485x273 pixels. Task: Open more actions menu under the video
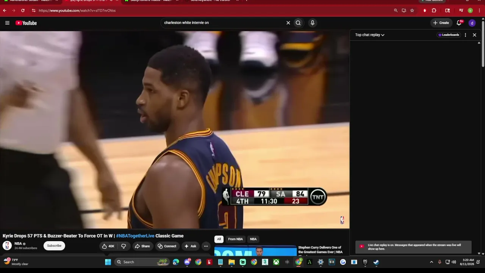[206, 246]
